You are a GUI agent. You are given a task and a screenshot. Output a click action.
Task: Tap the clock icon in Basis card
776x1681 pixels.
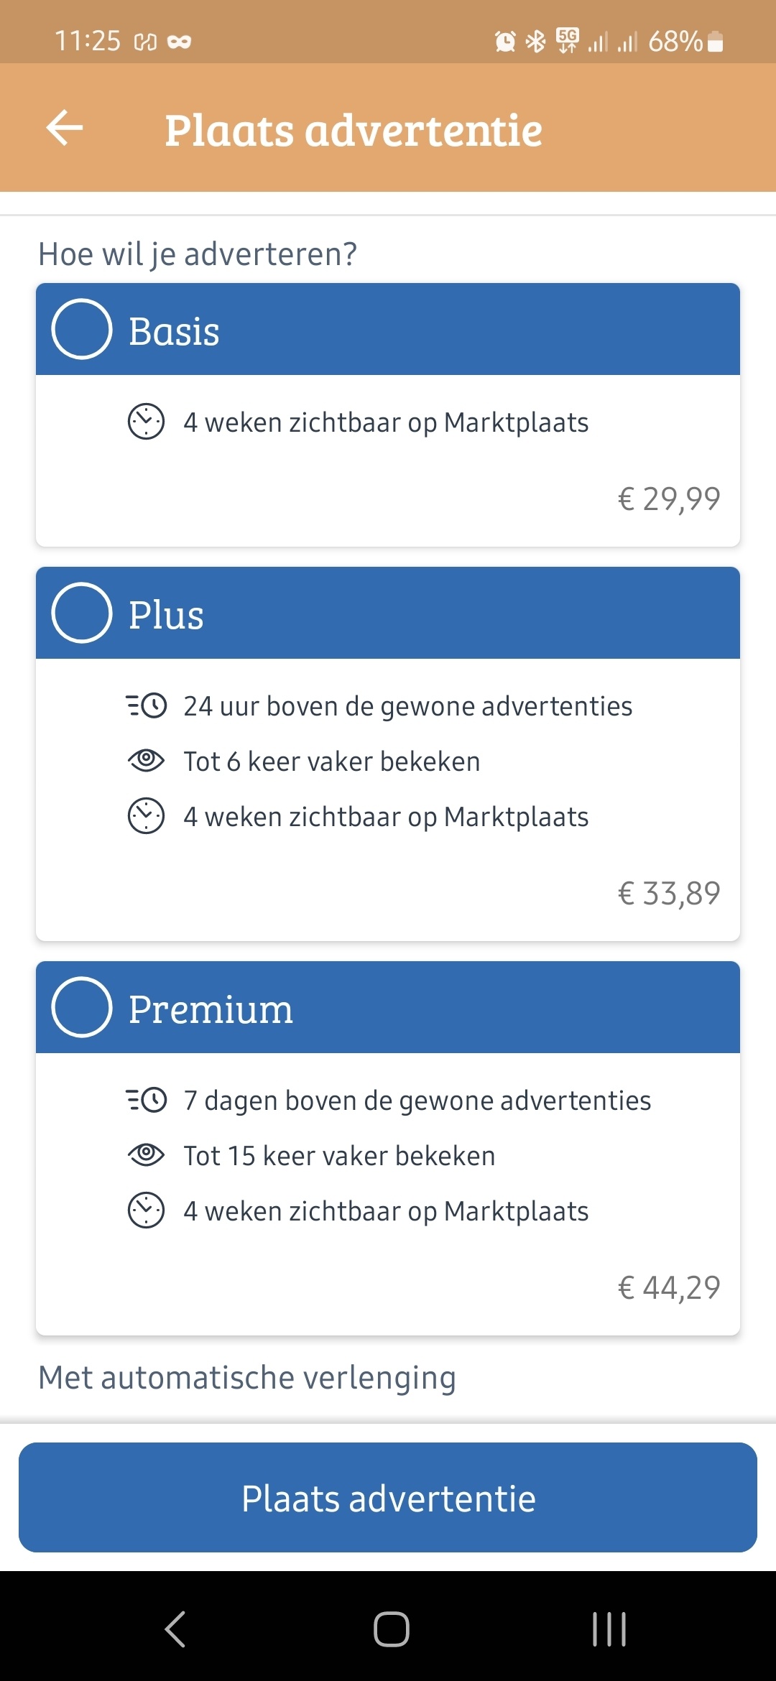click(146, 422)
